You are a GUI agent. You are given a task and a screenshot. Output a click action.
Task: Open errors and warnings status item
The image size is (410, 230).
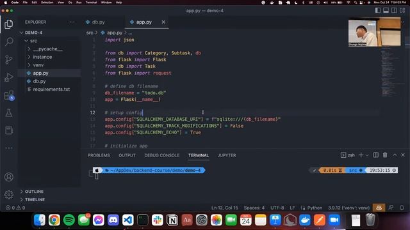tap(15, 208)
